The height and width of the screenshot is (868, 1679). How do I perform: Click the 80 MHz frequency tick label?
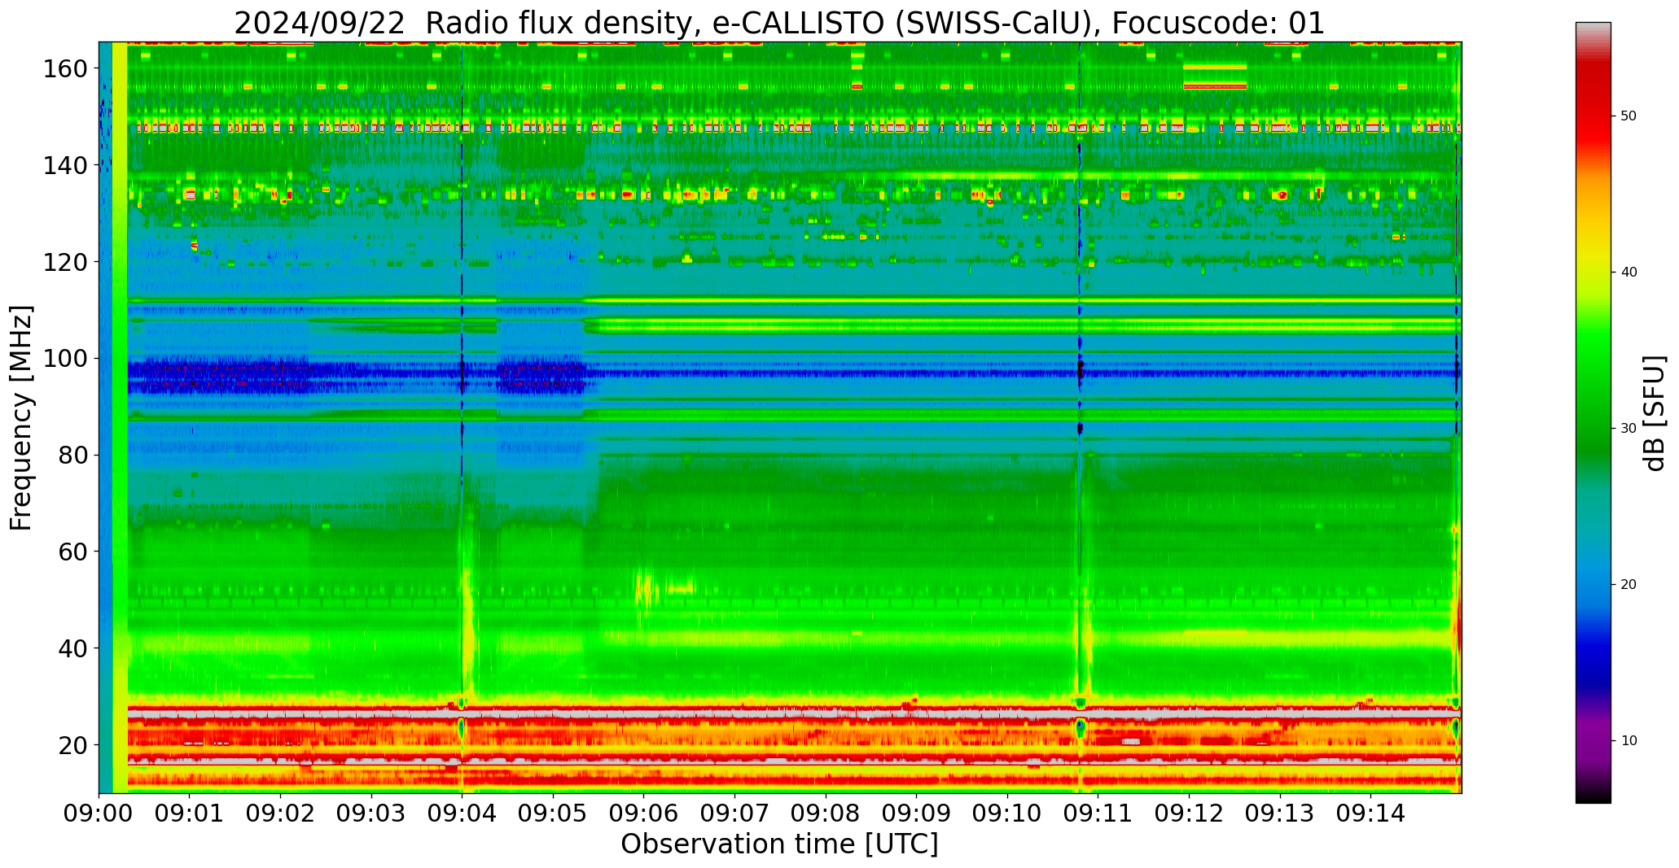72,456
